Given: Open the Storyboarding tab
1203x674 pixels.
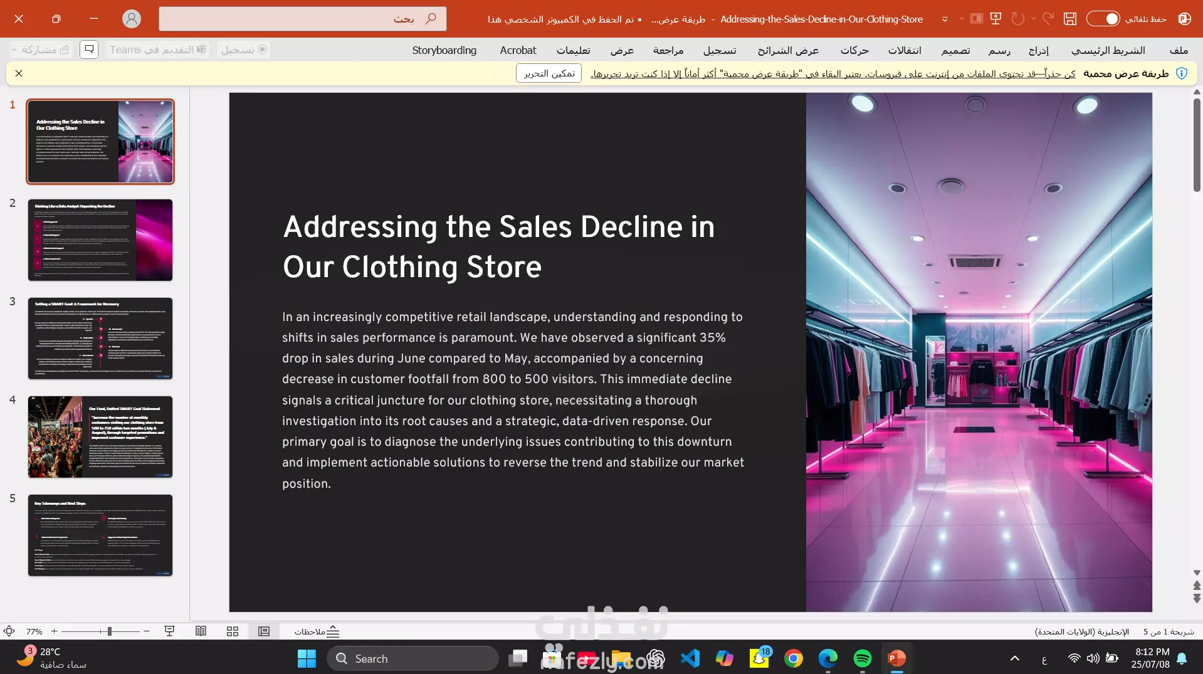Looking at the screenshot, I should (444, 50).
